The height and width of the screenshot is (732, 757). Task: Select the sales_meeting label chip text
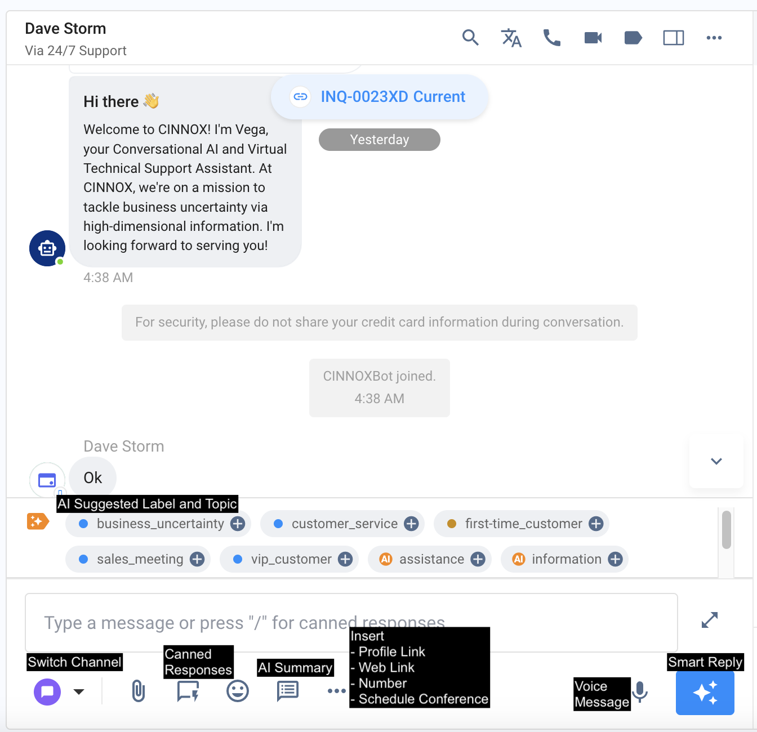tap(140, 559)
